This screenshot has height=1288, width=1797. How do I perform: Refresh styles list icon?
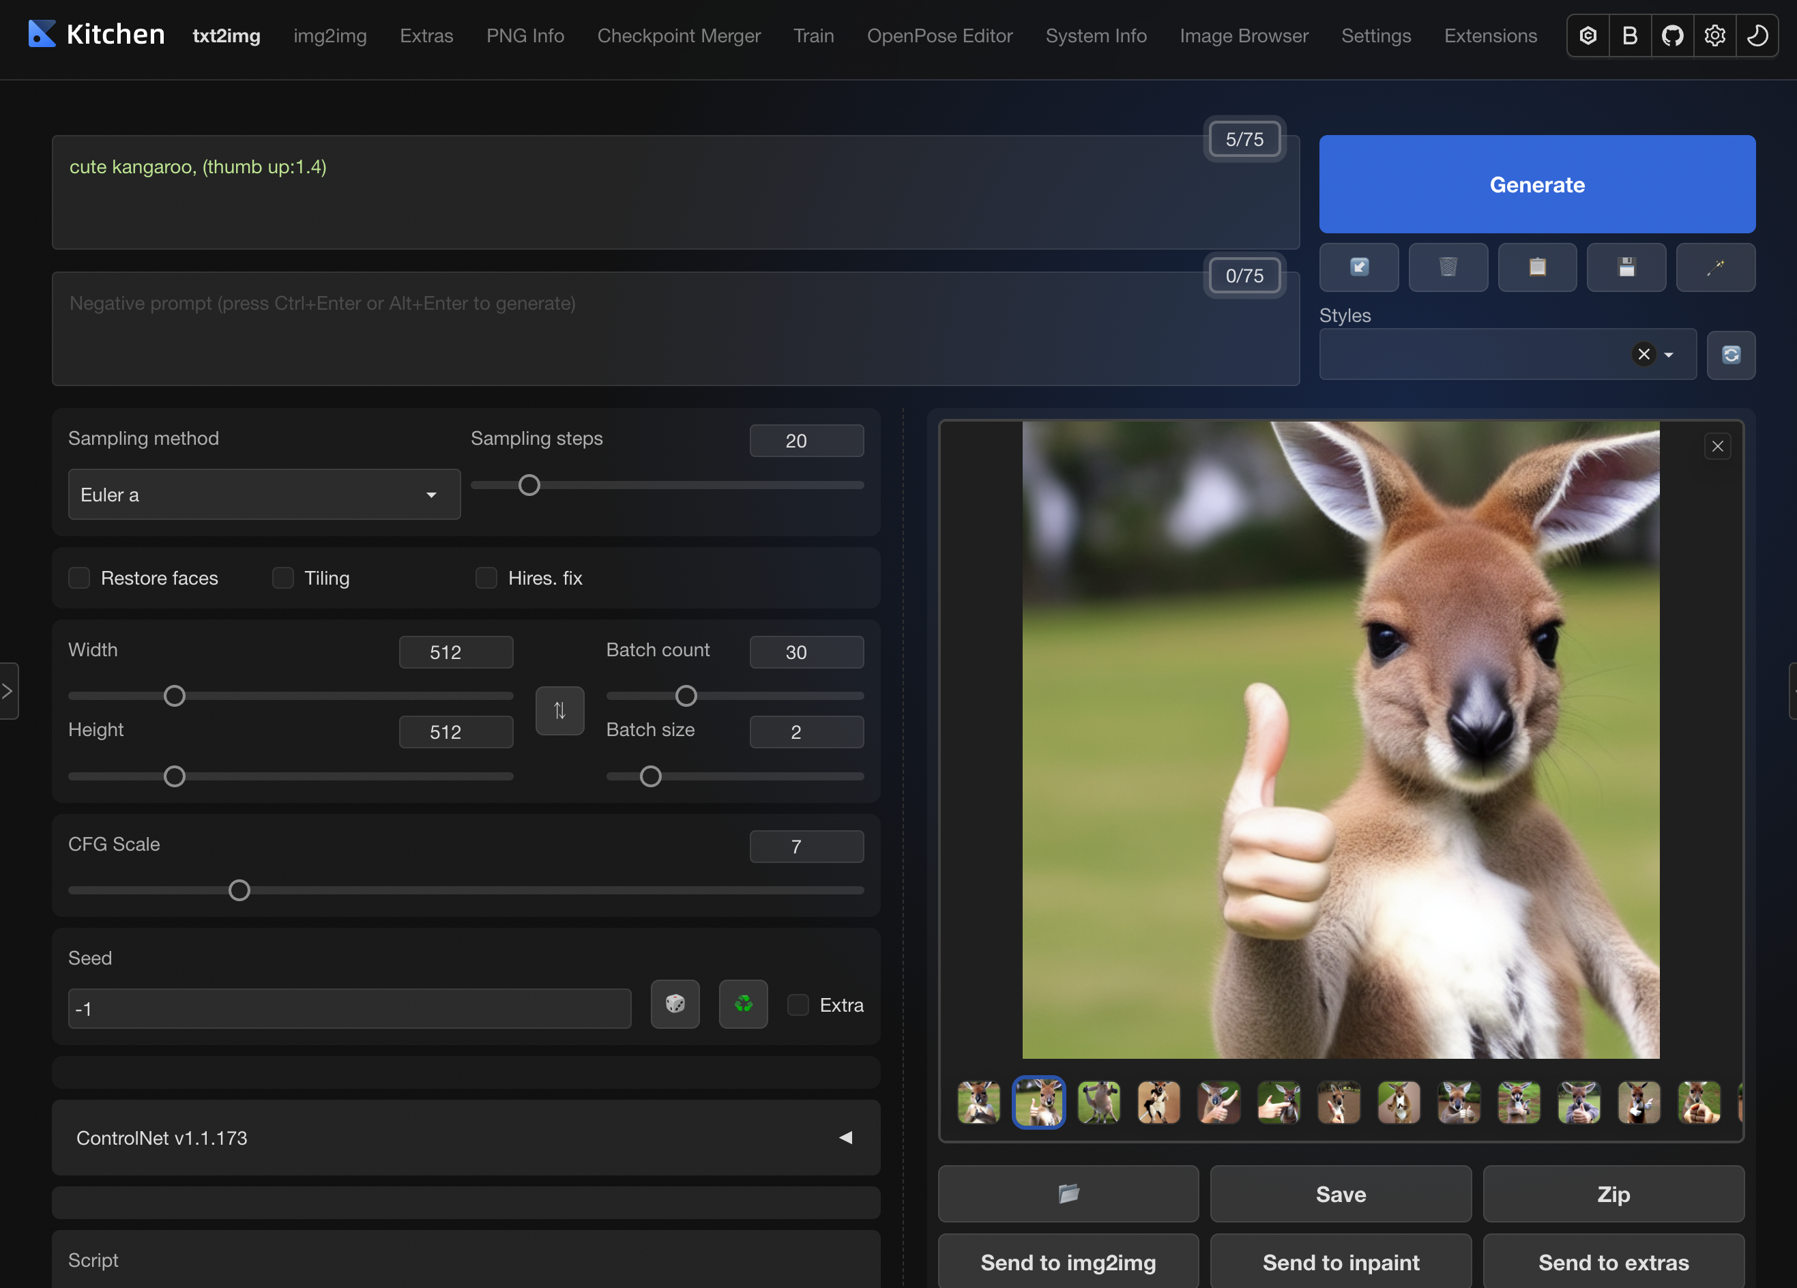1730,355
